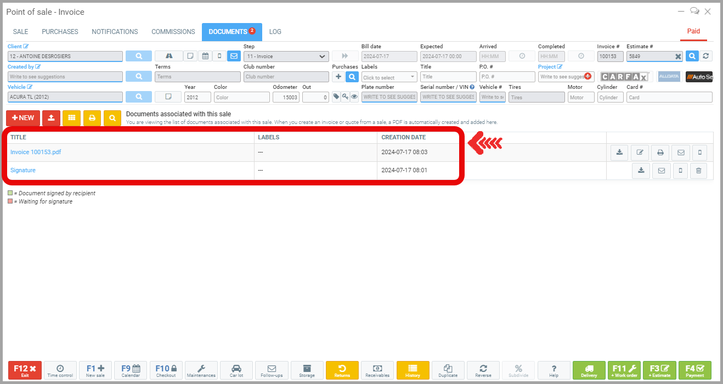The image size is (723, 384).
Task: Open the Step dropdown showing 11 - Invoice
Action: [x=286, y=56]
